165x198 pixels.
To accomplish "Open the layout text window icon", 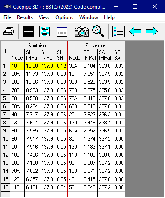I will (x=45, y=32).
